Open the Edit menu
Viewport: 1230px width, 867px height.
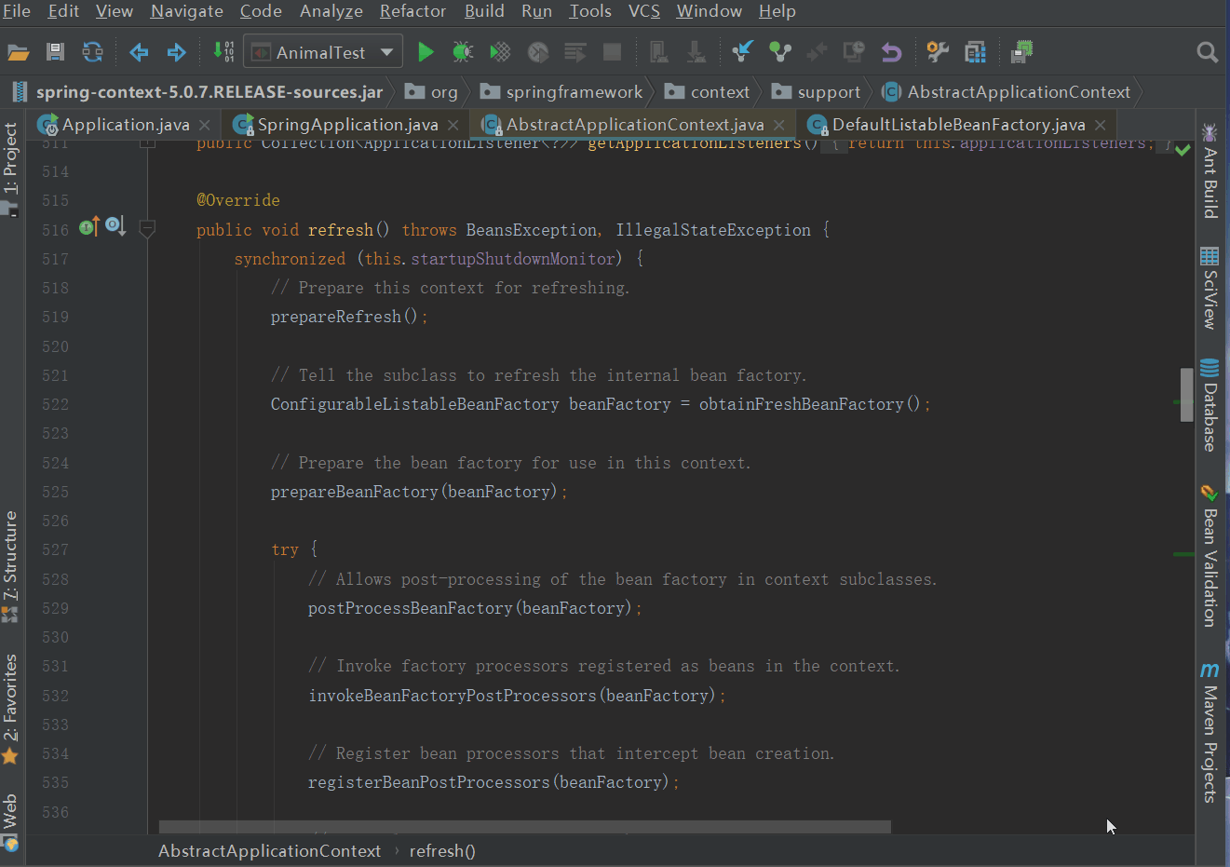click(63, 11)
